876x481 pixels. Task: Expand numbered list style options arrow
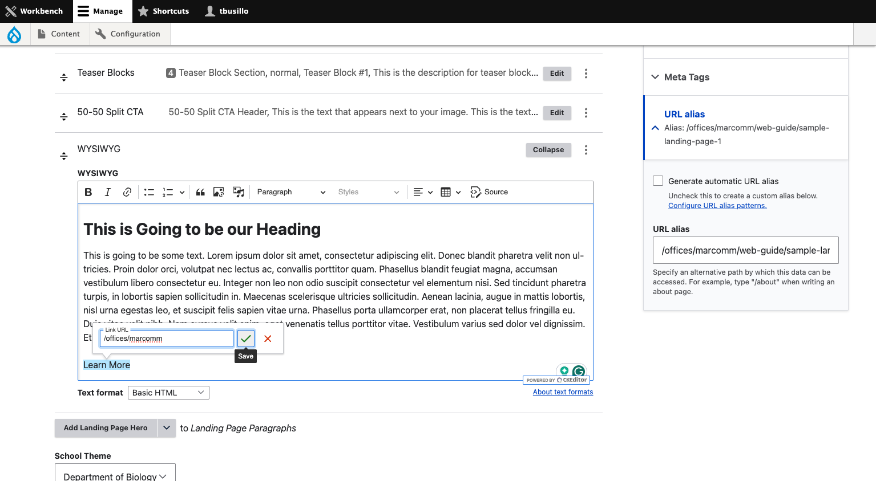pos(182,192)
